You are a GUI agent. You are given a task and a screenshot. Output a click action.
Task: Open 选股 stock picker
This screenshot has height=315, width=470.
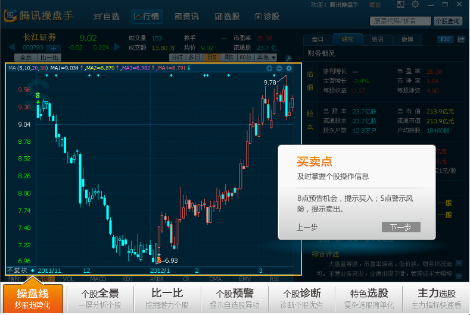tap(227, 17)
